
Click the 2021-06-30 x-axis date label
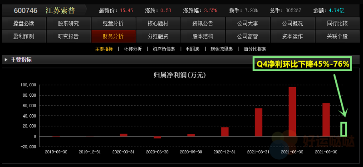pyautogui.click(x=292, y=152)
